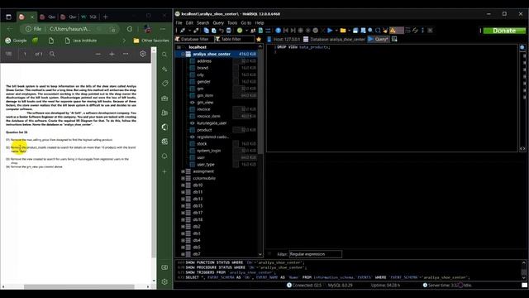Switch to the Query tab
The height and width of the screenshot is (298, 529).
pos(379,39)
